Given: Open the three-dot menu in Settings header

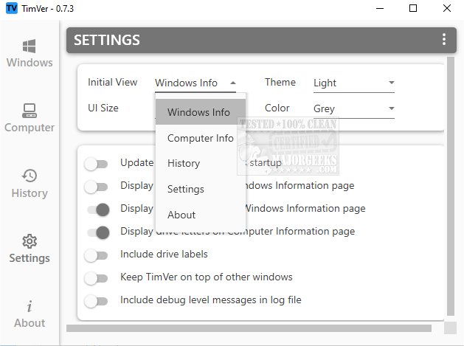Looking at the screenshot, I should point(443,40).
